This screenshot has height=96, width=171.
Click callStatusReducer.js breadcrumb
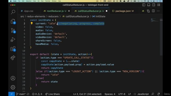click(77, 17)
